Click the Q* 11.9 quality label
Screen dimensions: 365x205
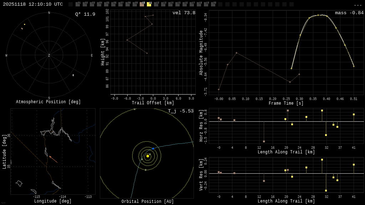coord(85,14)
